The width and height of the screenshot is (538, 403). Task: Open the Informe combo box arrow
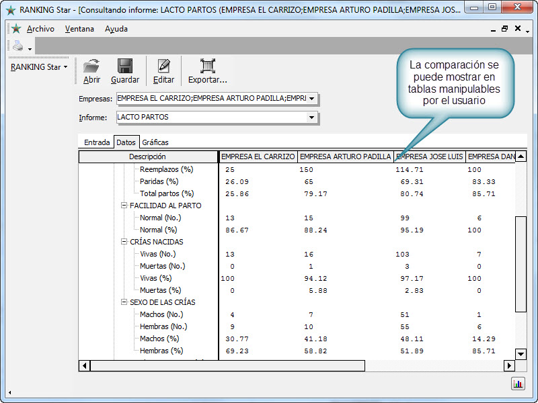click(311, 118)
